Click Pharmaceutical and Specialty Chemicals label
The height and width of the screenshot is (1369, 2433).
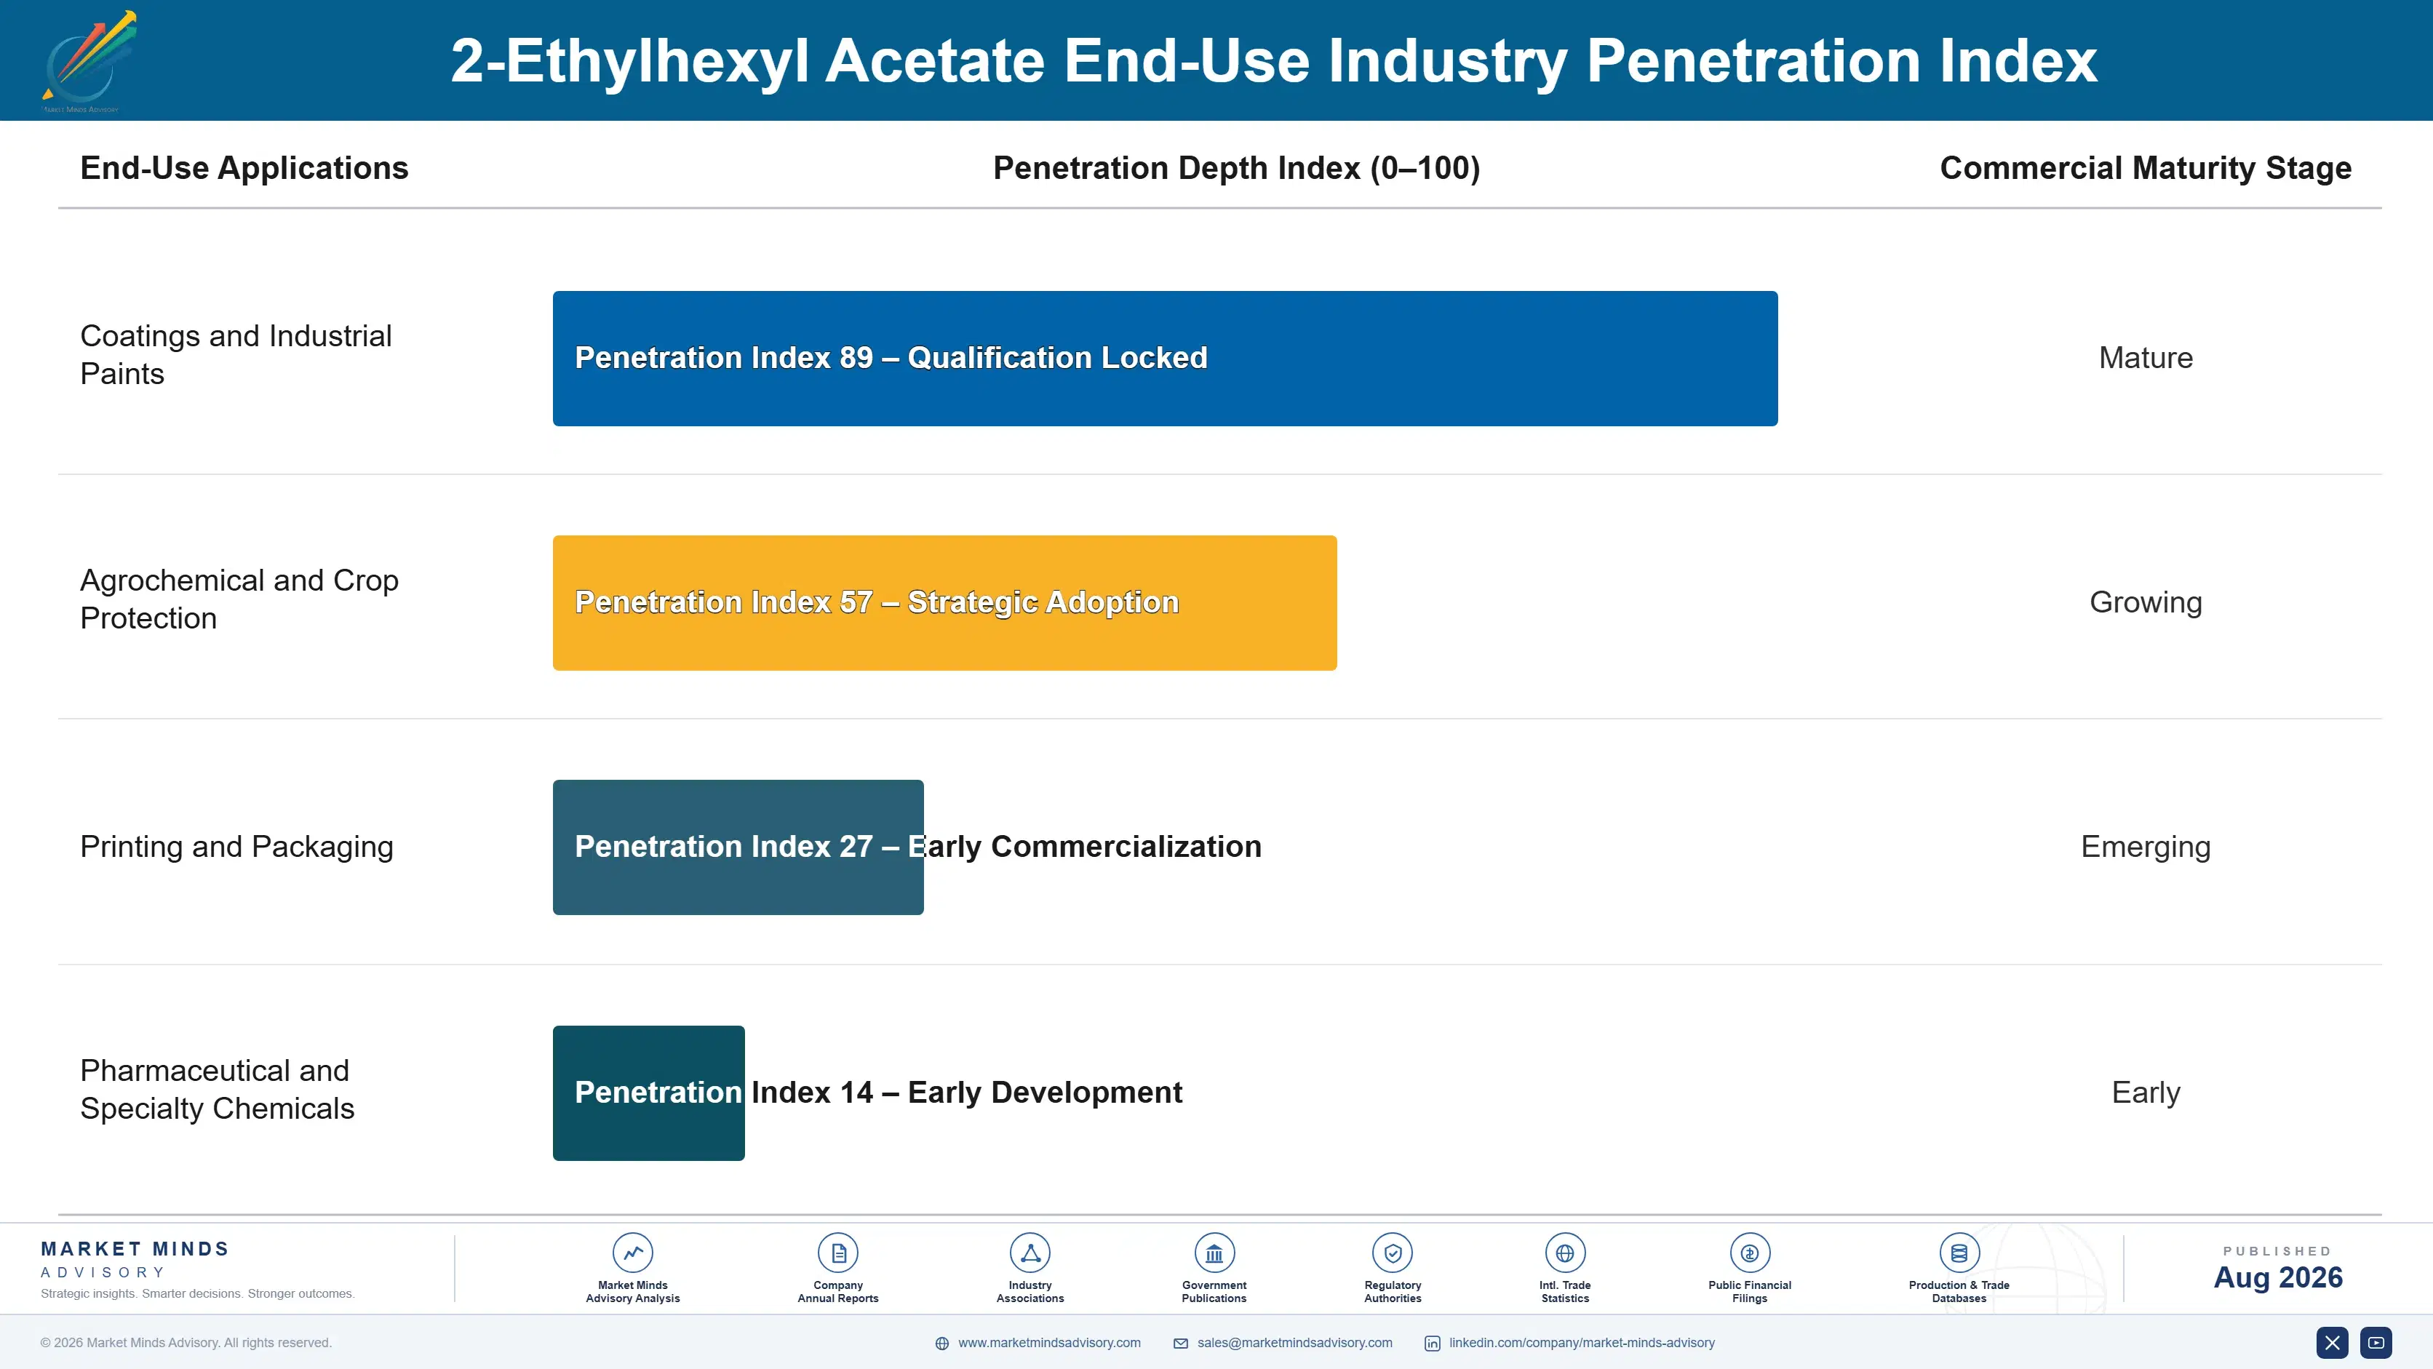[218, 1089]
